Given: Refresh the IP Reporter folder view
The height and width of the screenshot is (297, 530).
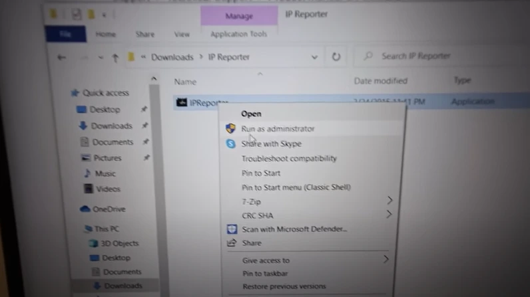Looking at the screenshot, I should coord(336,56).
